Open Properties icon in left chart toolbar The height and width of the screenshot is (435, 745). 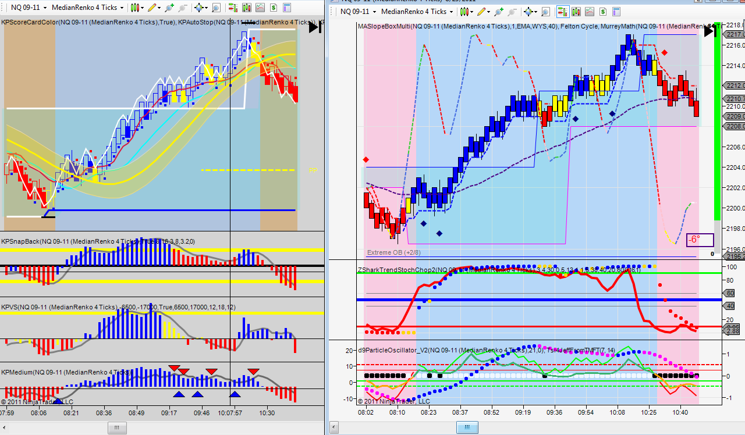[x=288, y=8]
